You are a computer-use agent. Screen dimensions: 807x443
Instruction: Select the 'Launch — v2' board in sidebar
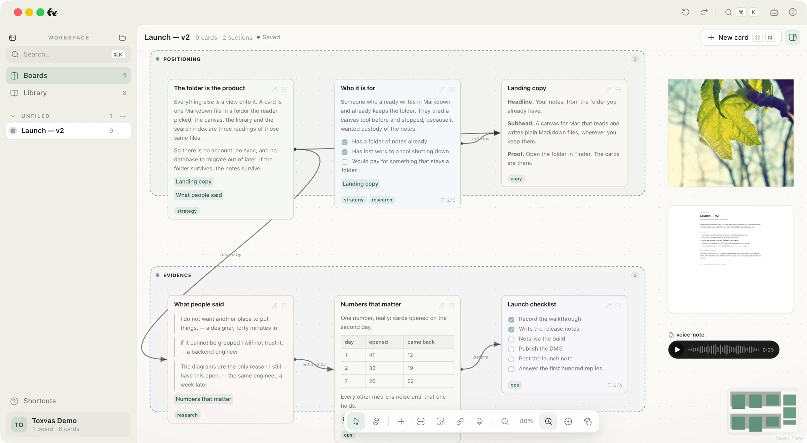[68, 131]
